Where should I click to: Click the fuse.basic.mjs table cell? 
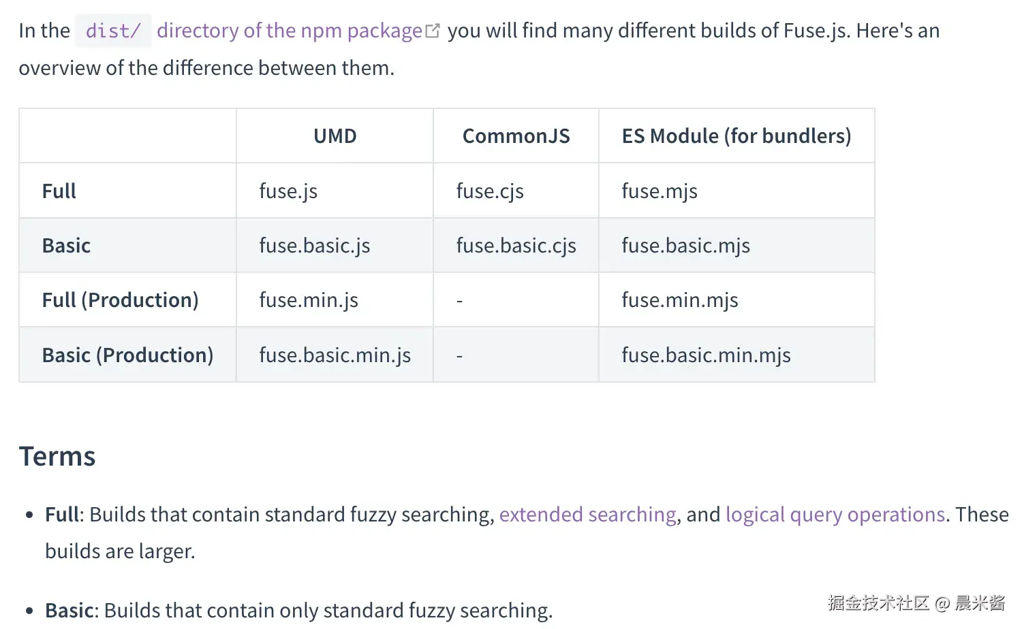(685, 246)
